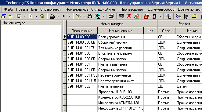Click the cell Блок платы управления

[x=121, y=53]
